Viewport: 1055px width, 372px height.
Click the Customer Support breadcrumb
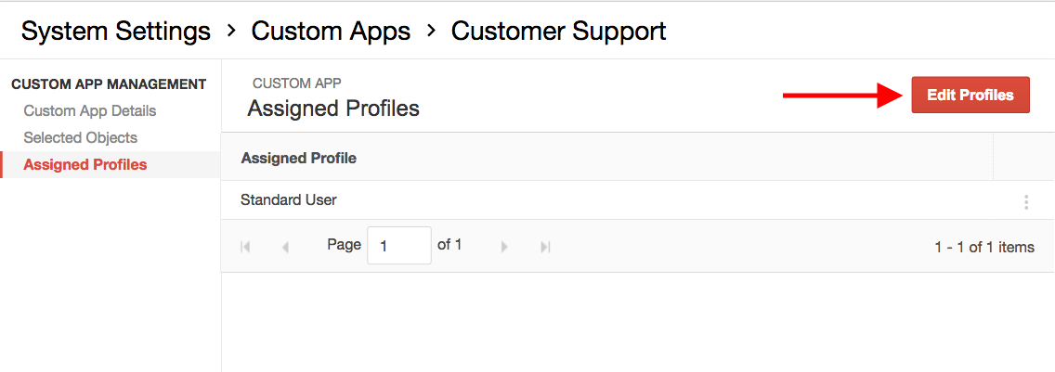(x=558, y=31)
